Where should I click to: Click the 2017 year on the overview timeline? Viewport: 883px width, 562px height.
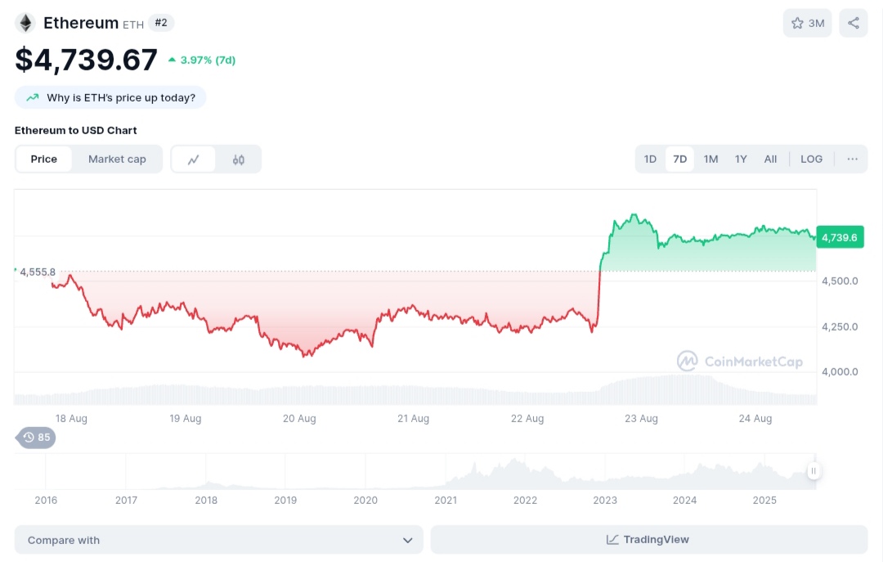click(x=126, y=500)
